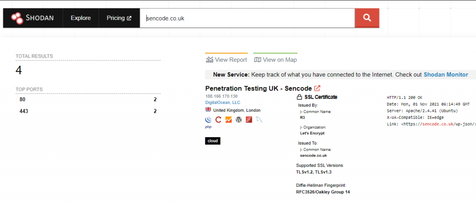This screenshot has height=204, width=476.
Task: Click the Shodan logo
Action: pyautogui.click(x=32, y=18)
